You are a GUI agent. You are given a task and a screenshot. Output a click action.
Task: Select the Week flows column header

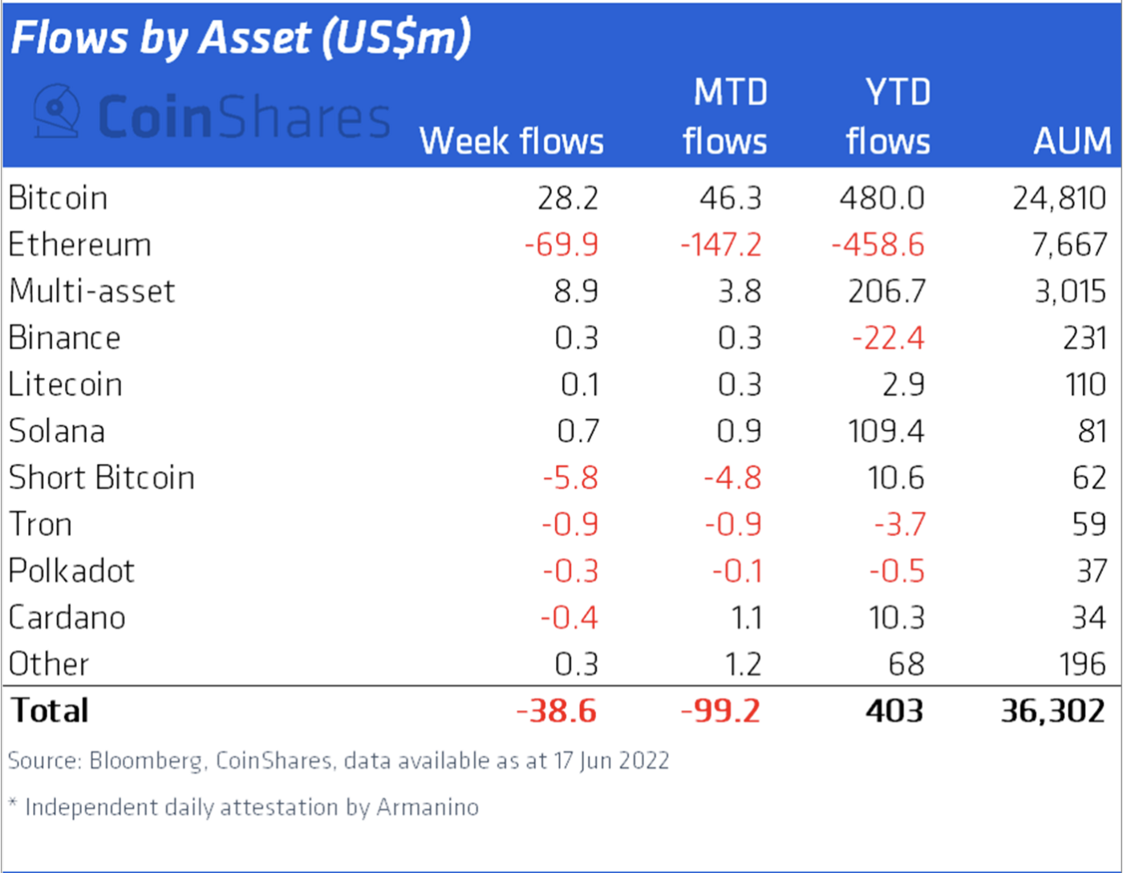[x=511, y=141]
